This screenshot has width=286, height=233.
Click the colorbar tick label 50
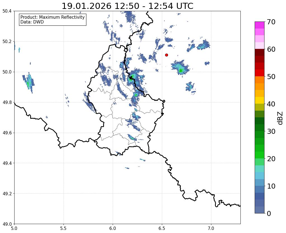tap(271, 77)
